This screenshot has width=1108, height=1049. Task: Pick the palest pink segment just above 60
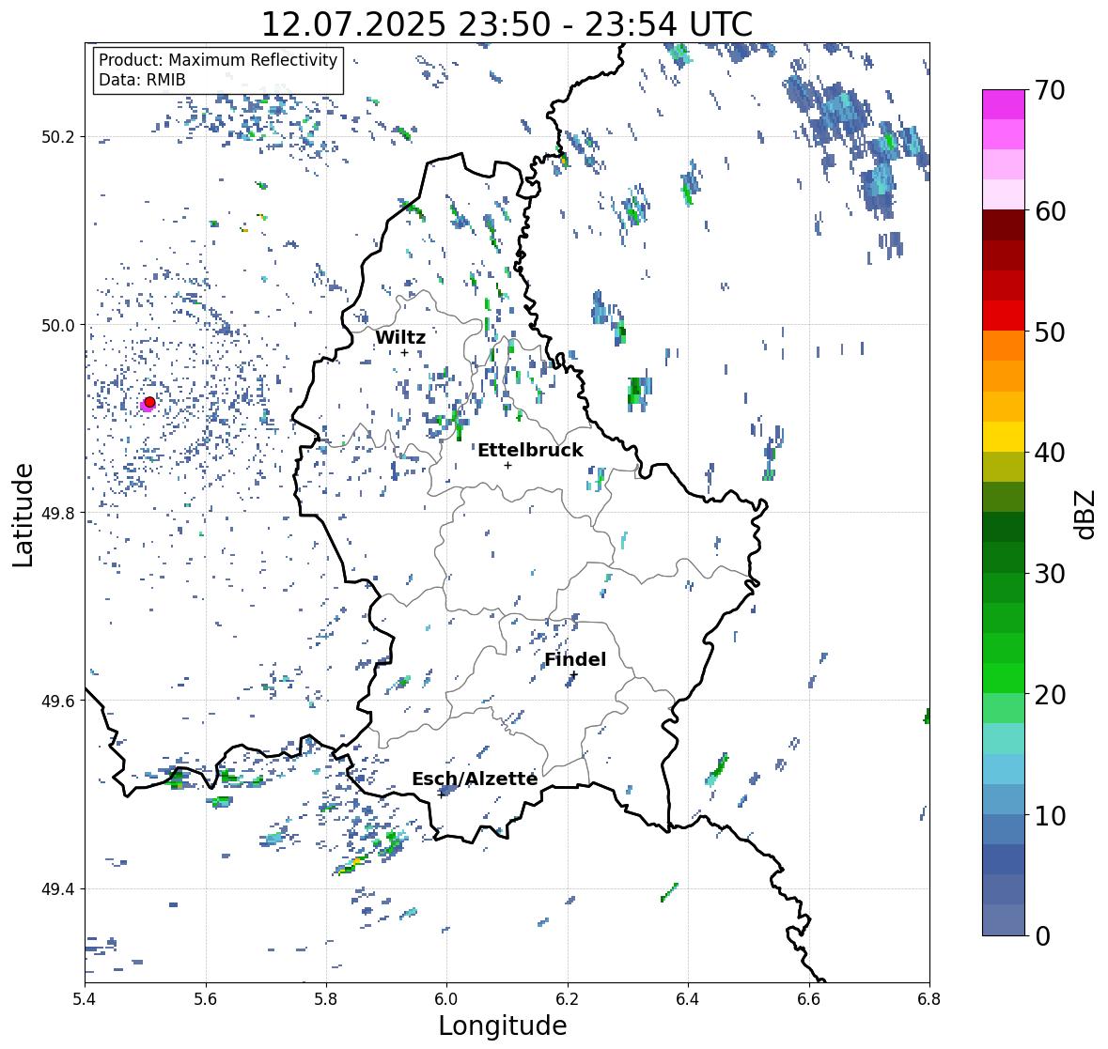coord(1004,194)
